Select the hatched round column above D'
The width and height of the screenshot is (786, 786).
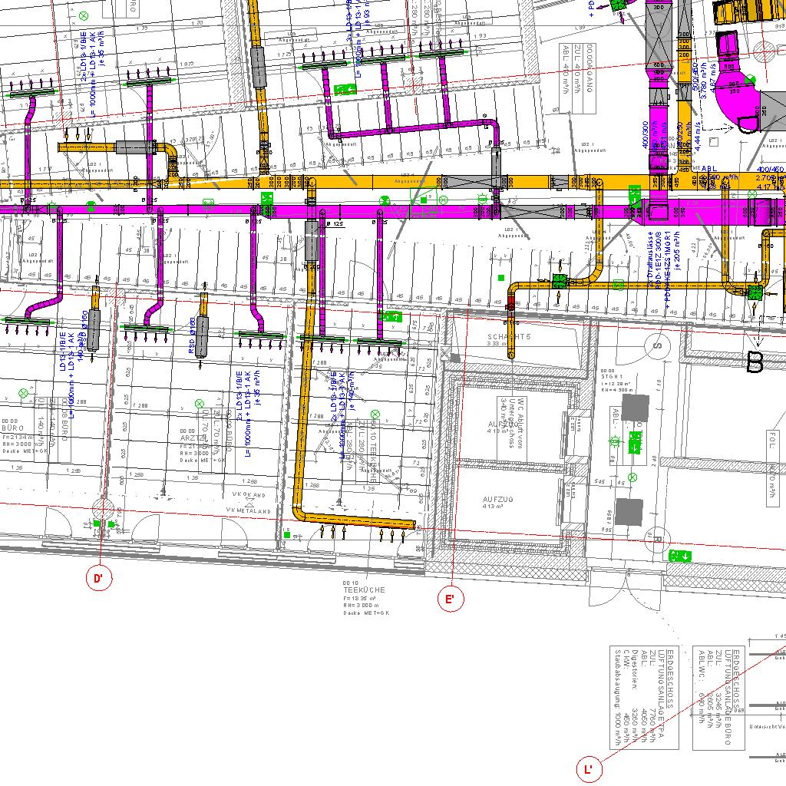pyautogui.click(x=103, y=508)
